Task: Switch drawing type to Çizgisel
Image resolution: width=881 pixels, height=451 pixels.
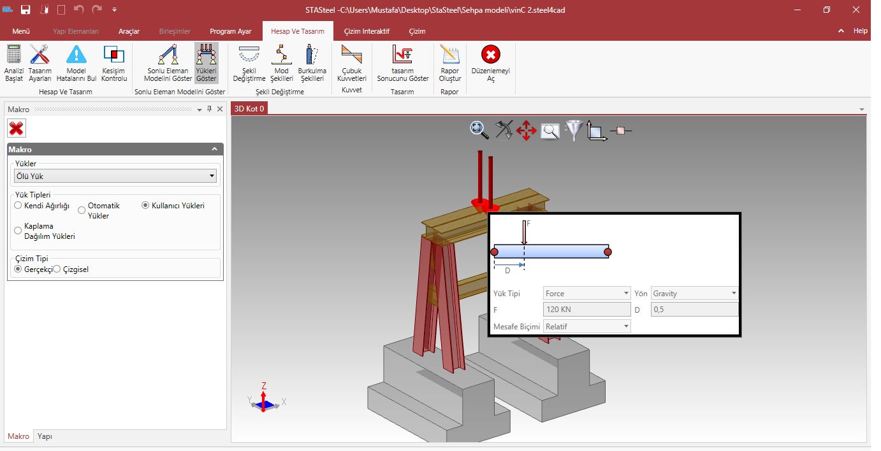Action: pos(57,269)
